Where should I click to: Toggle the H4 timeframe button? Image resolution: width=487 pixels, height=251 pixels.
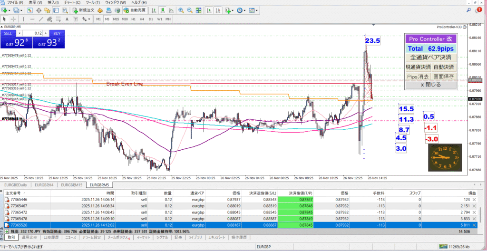142,19
